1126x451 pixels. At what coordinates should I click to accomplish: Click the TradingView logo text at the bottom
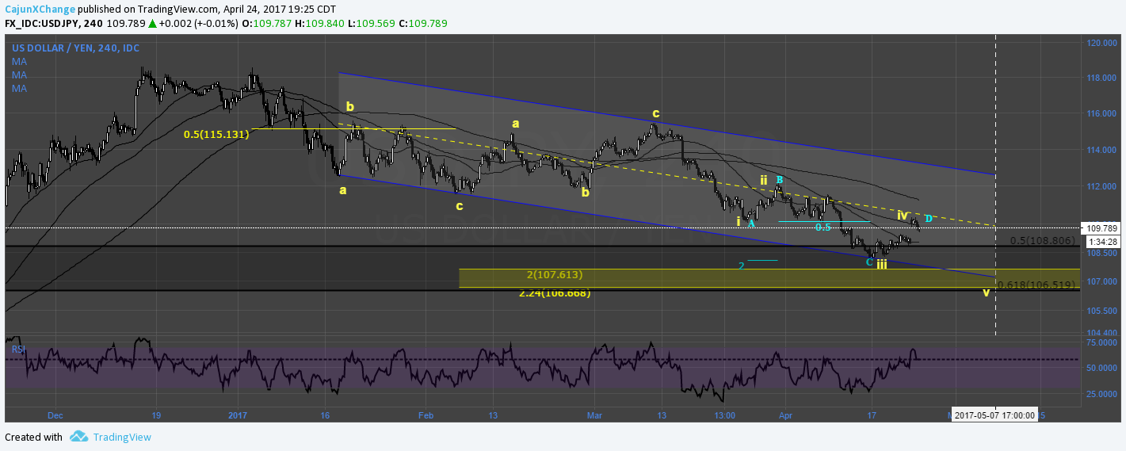click(122, 437)
